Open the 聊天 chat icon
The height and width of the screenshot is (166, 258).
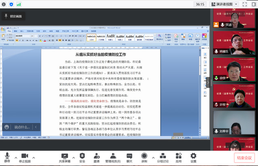129,156
